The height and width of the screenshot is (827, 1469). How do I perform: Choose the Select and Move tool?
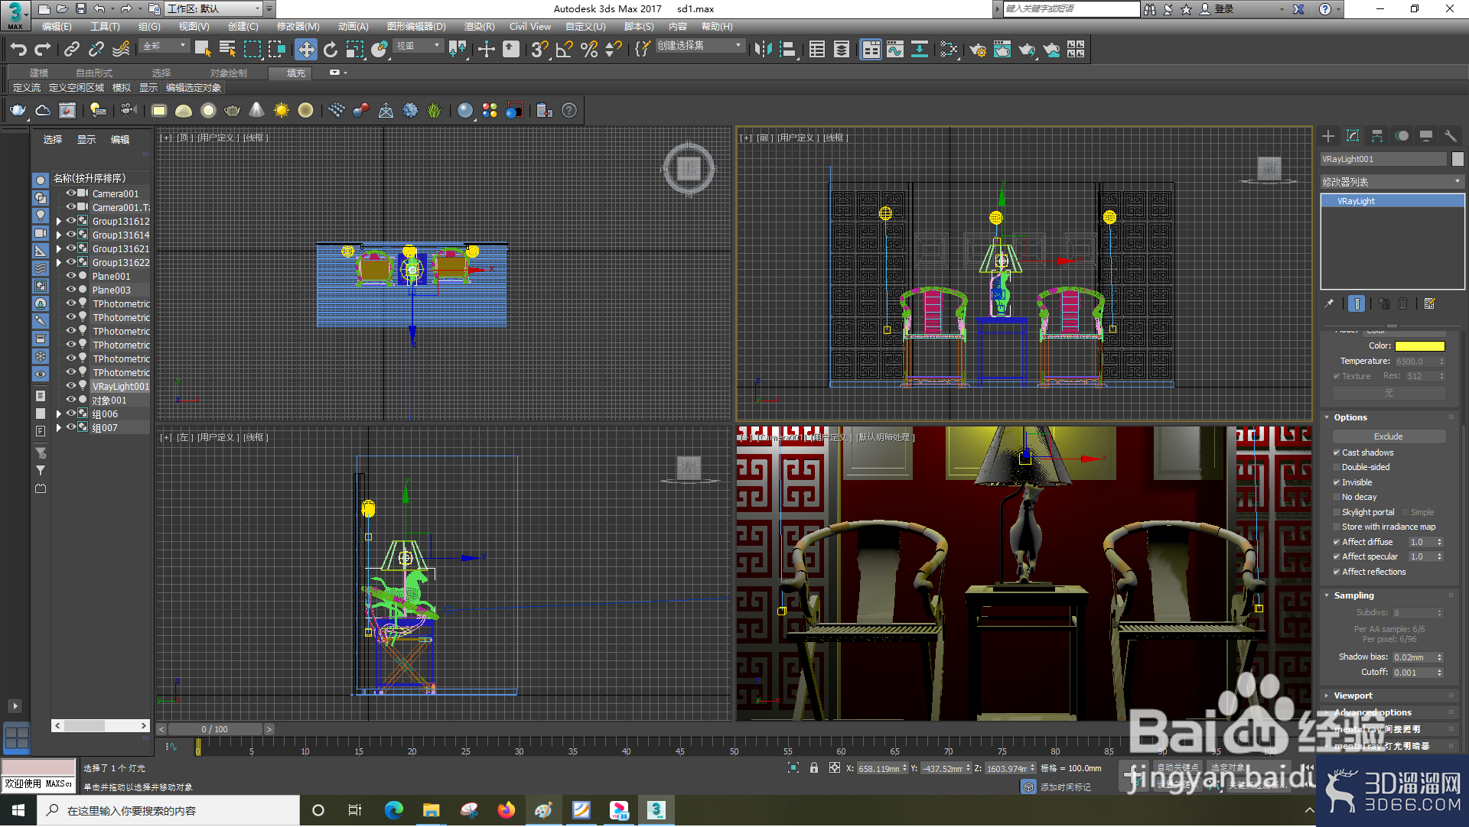coord(306,50)
